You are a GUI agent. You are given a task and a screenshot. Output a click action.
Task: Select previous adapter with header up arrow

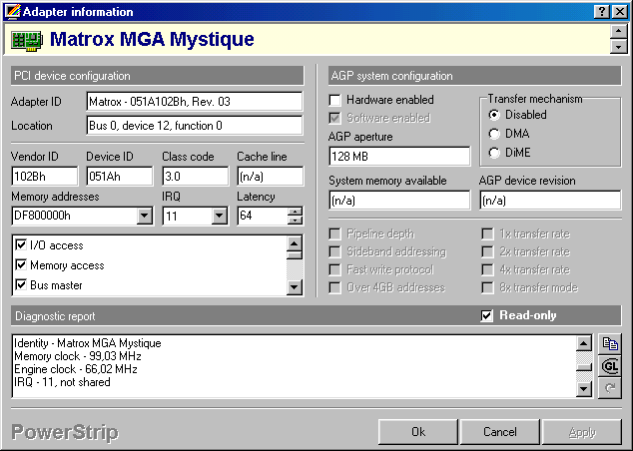point(618,33)
